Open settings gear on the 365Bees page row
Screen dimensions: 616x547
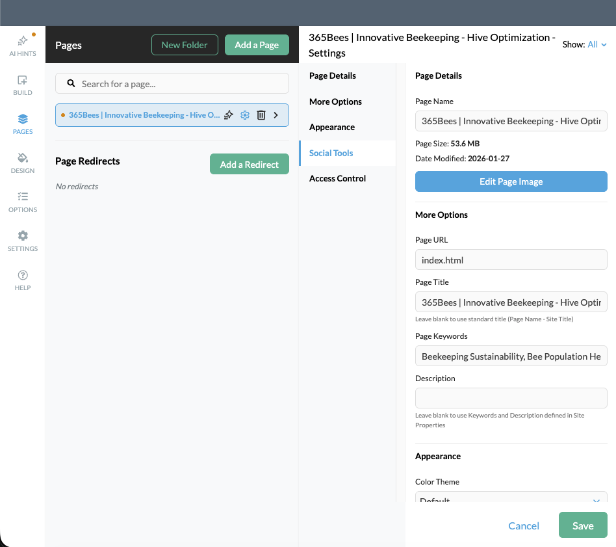point(245,114)
